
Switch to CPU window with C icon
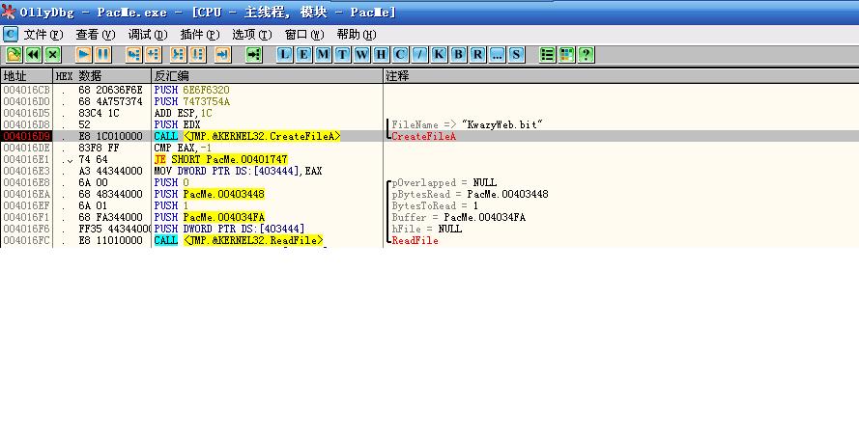pos(400,54)
